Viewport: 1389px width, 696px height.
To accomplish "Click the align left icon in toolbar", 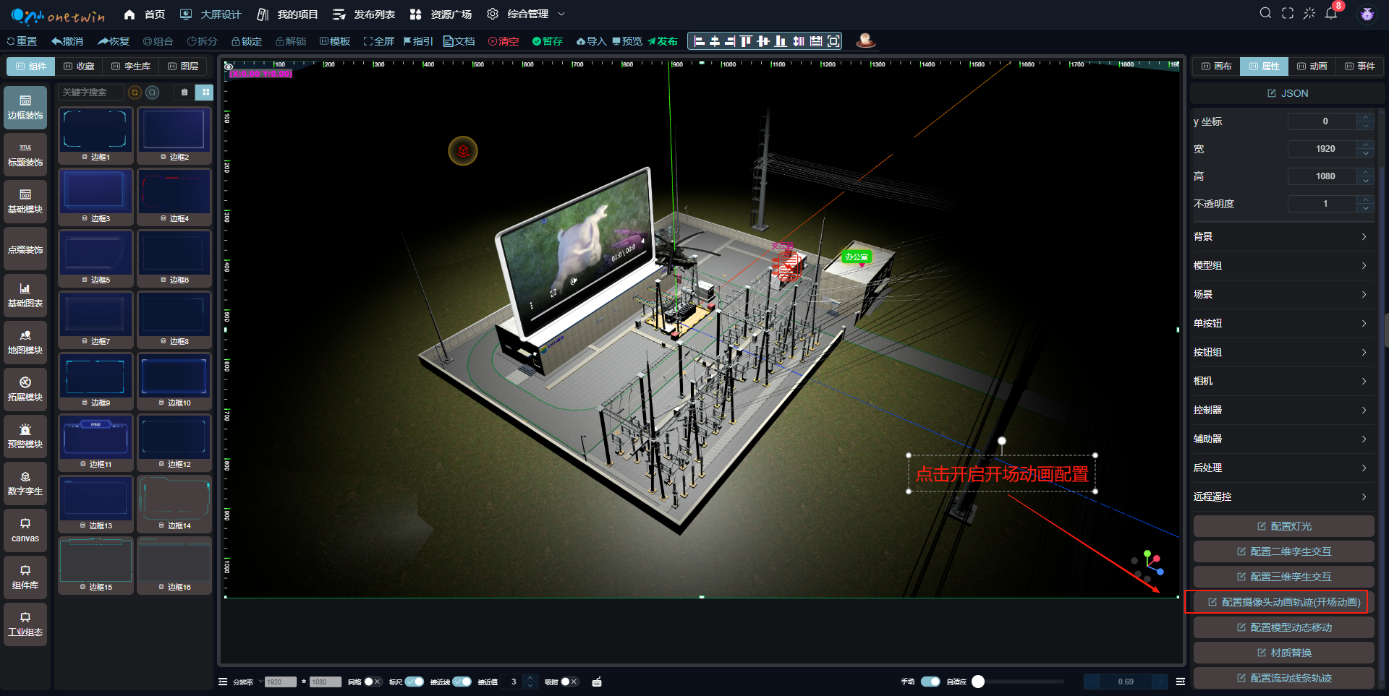I will (699, 41).
